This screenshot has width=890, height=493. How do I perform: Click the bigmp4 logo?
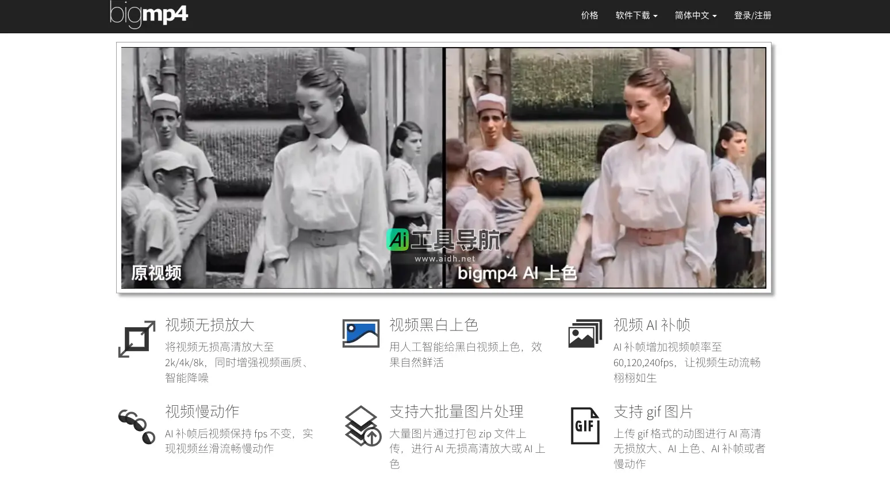(x=149, y=14)
